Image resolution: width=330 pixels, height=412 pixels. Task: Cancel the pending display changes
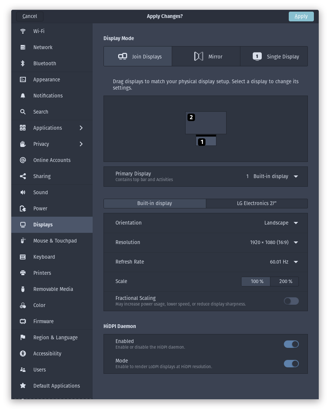[30, 16]
